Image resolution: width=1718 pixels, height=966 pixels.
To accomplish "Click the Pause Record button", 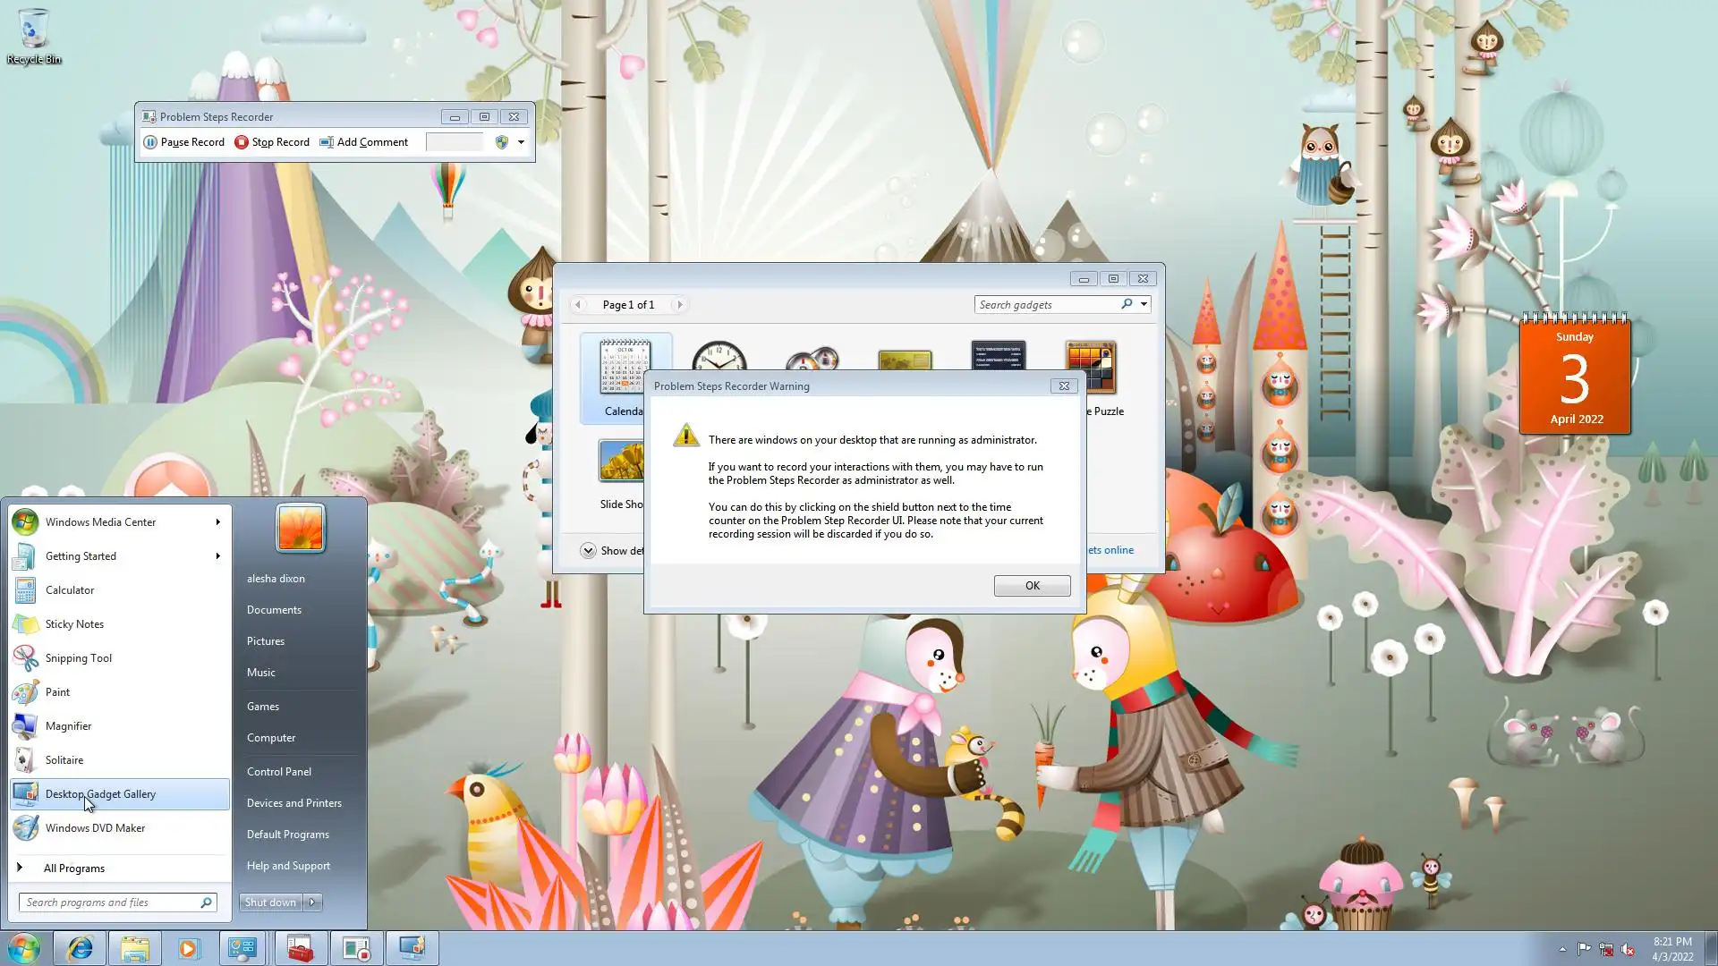I will (x=184, y=142).
